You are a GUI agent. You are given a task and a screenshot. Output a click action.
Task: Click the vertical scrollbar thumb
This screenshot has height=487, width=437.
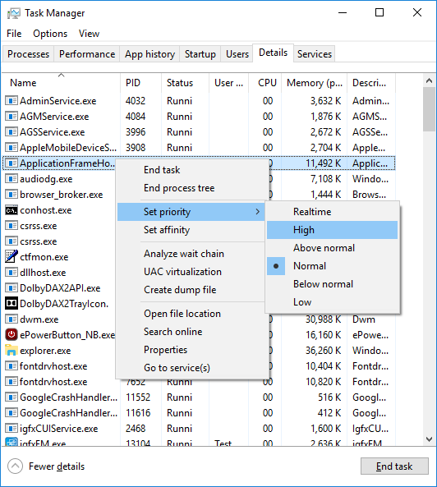tap(430, 109)
